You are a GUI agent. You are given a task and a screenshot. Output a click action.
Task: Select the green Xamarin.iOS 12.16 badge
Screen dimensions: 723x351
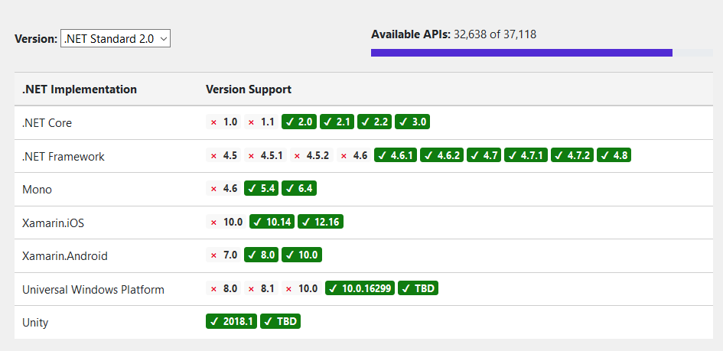321,222
